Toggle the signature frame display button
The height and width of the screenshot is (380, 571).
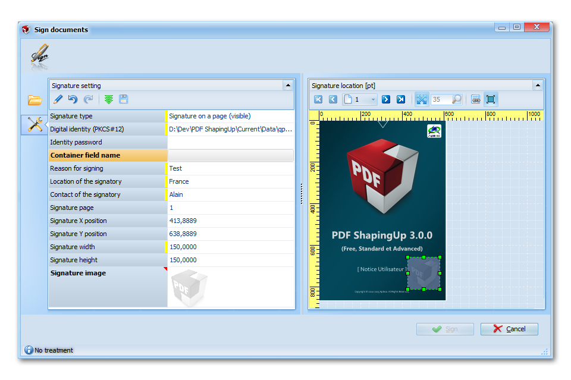(x=491, y=99)
